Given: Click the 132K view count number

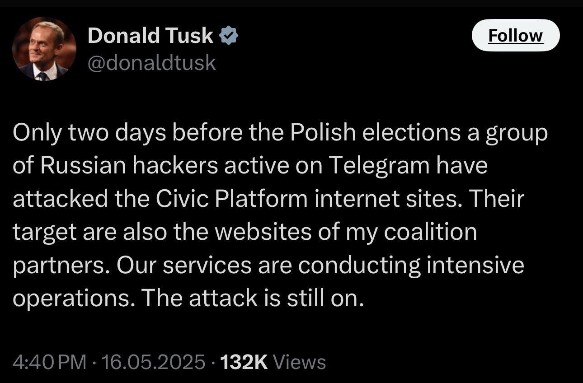Looking at the screenshot, I should [244, 362].
